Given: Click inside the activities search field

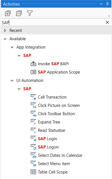Looking at the screenshot, I should [x=53, y=22].
